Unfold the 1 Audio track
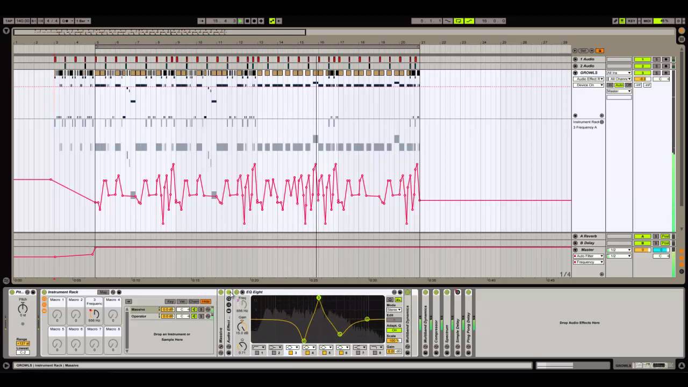This screenshot has width=688, height=387. click(575, 59)
